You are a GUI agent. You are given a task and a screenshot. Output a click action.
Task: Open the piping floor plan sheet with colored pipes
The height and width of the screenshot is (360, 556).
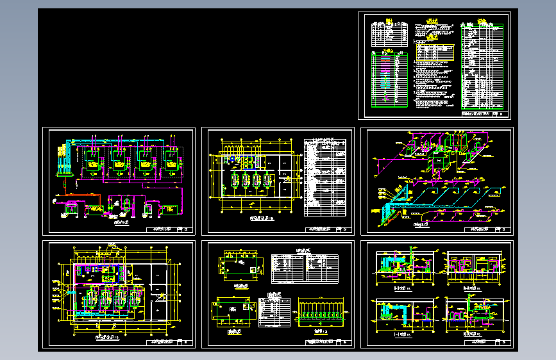tap(119, 295)
